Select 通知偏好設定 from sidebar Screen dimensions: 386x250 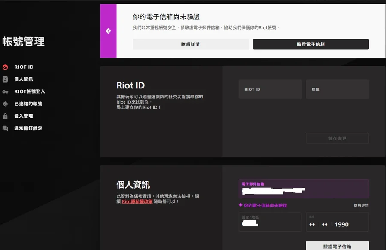pyautogui.click(x=28, y=128)
